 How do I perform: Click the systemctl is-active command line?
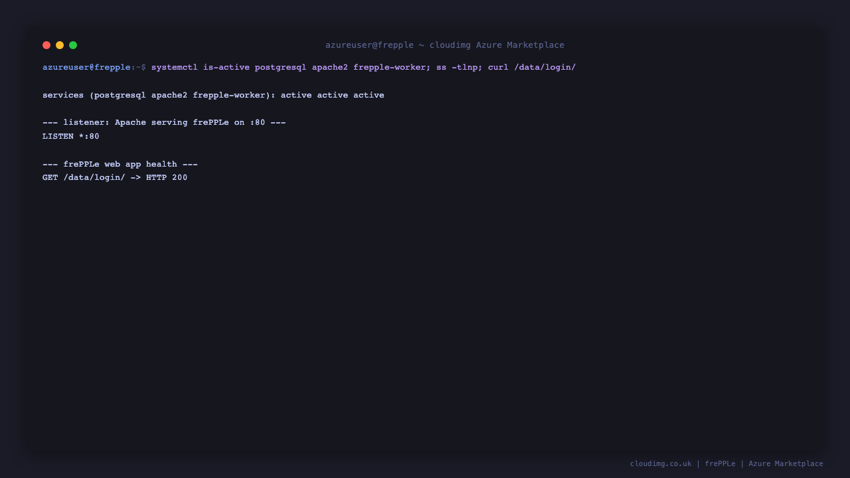click(x=363, y=67)
